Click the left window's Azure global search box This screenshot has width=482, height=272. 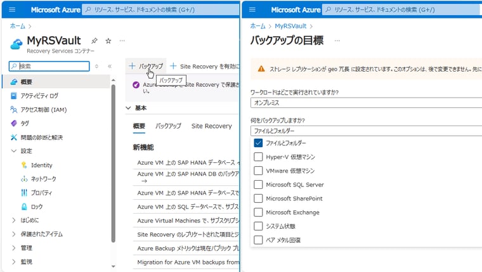coord(160,10)
